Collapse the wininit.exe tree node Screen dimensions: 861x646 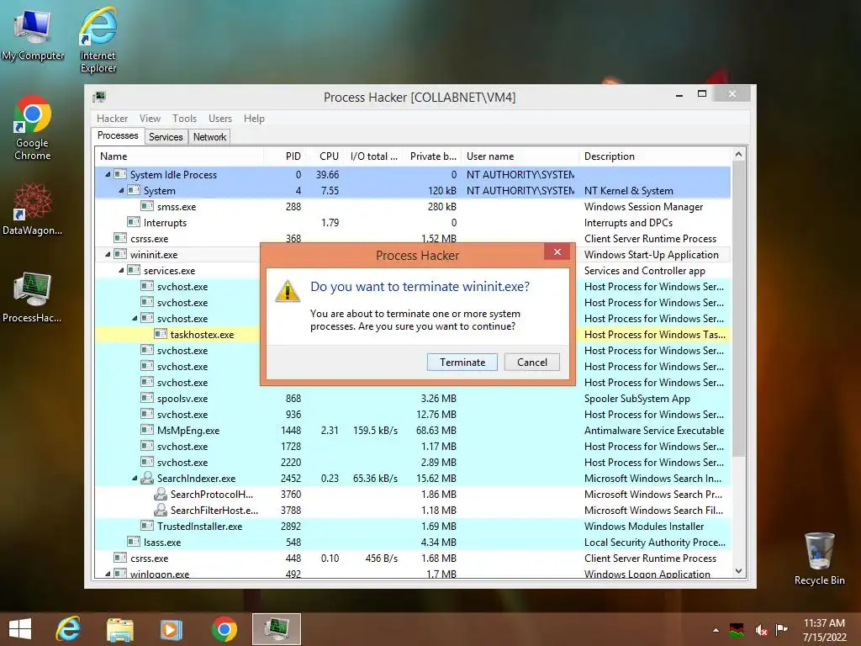pos(108,254)
